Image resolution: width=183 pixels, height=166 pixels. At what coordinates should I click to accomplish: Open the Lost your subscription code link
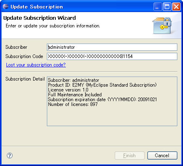[36, 65]
